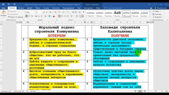Expand the bullet list dropdown
Viewport: 169px width, 95px height.
tap(62, 12)
